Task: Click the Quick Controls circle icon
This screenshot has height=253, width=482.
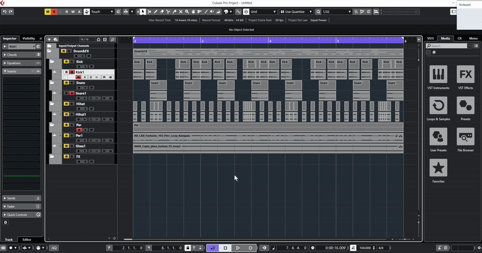Action: point(38,215)
